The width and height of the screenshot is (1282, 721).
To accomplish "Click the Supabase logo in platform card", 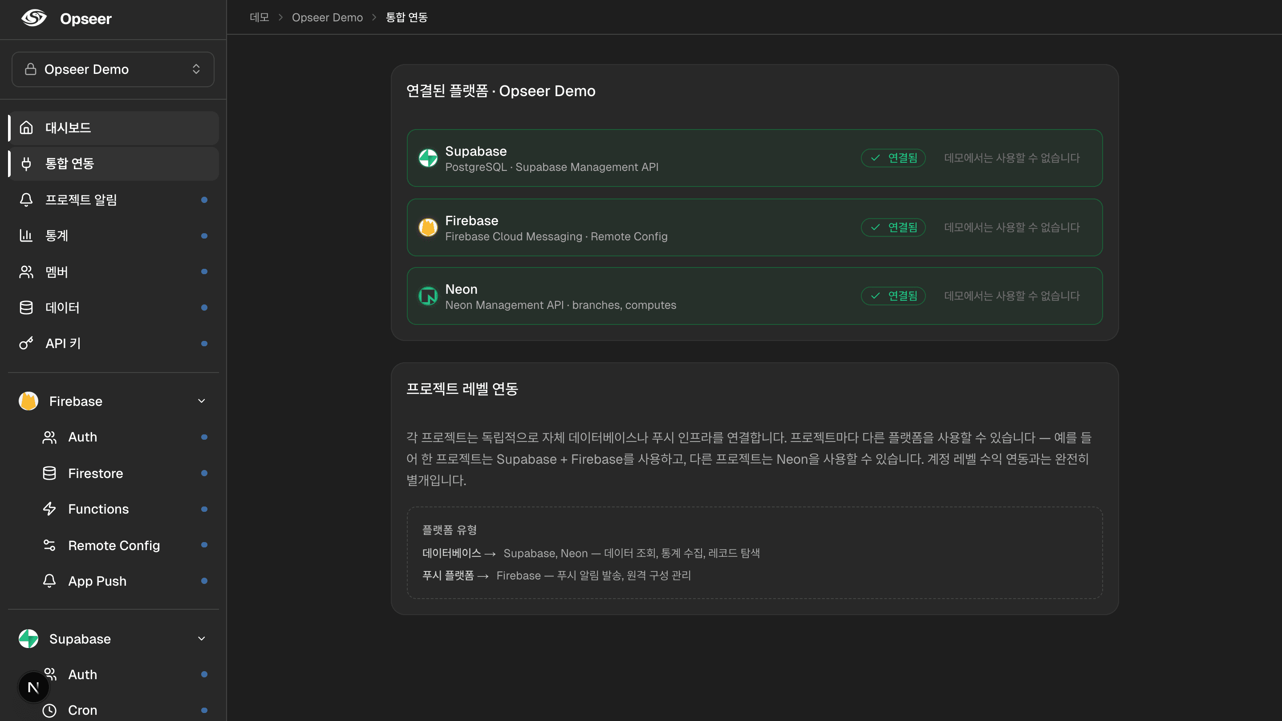I will [428, 158].
